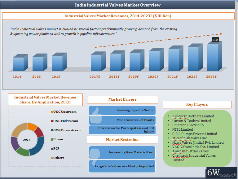
Task: Click the 2014 axis label
Action: [x=17, y=76]
